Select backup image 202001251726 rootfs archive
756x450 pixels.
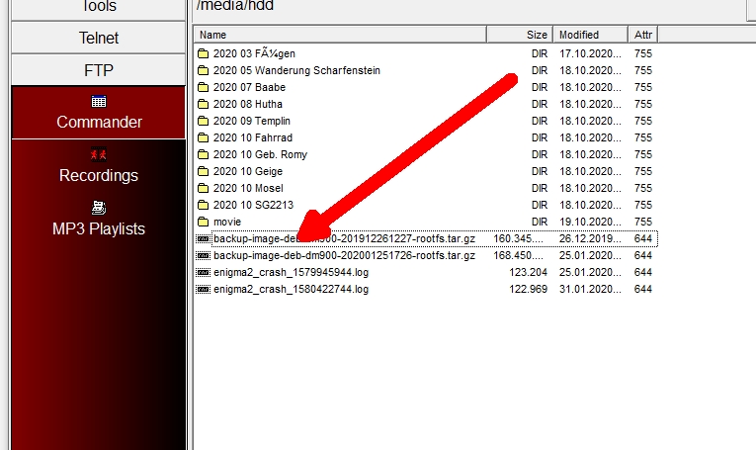coord(344,255)
